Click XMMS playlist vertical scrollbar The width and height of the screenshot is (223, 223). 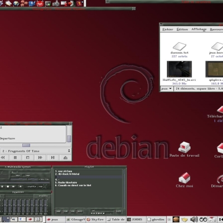(x=124, y=188)
